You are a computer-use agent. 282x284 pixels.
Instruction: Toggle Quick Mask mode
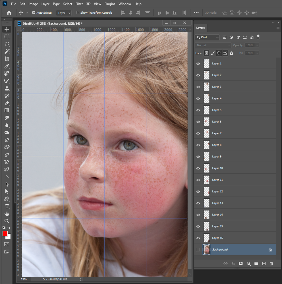pyautogui.click(x=7, y=244)
